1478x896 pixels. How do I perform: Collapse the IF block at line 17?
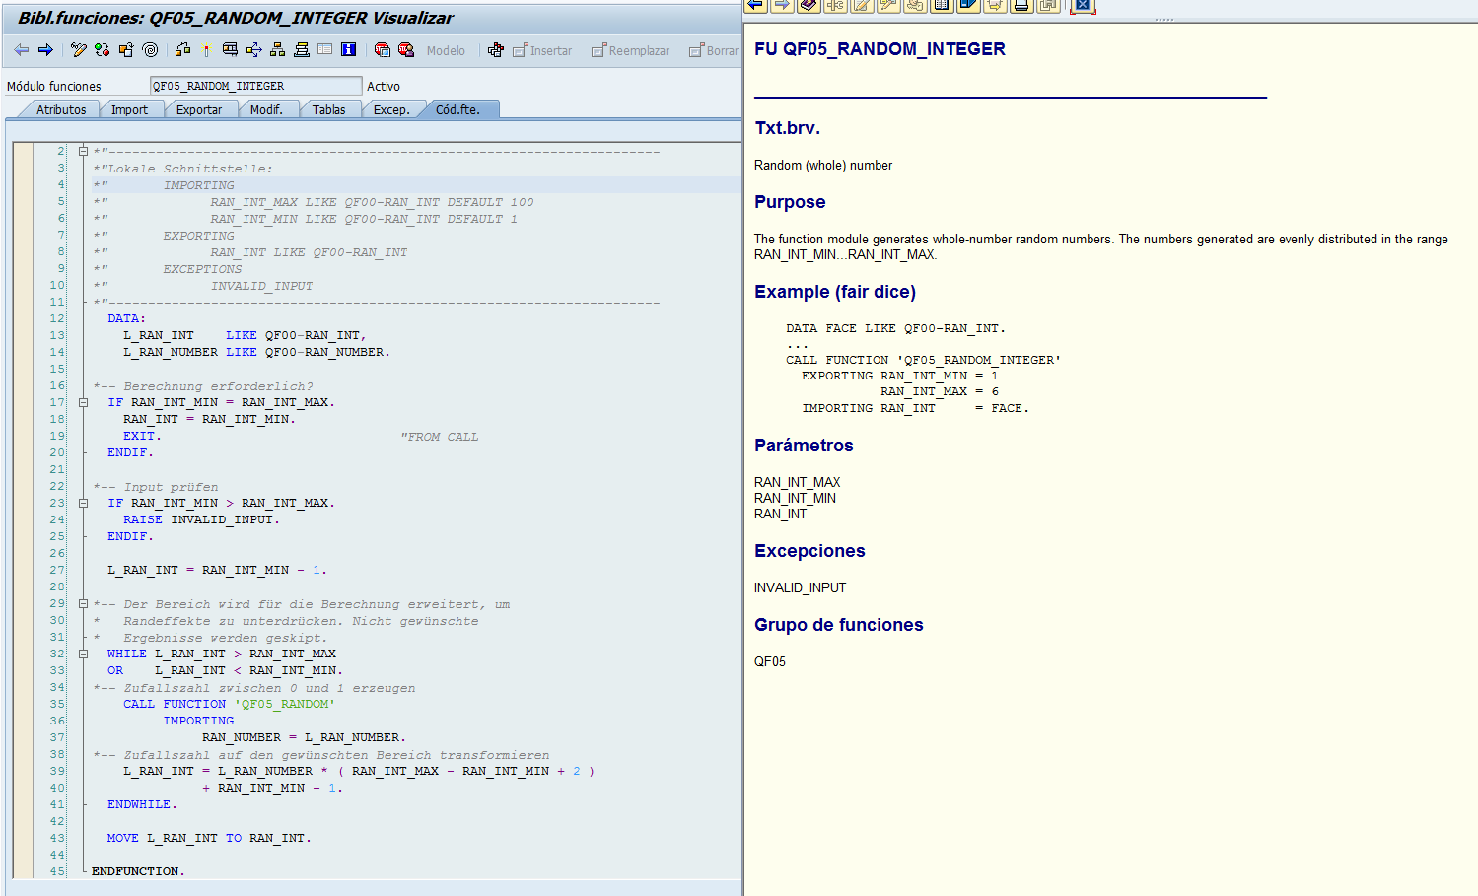coord(84,402)
